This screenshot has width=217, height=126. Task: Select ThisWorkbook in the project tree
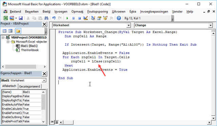coord(29,50)
